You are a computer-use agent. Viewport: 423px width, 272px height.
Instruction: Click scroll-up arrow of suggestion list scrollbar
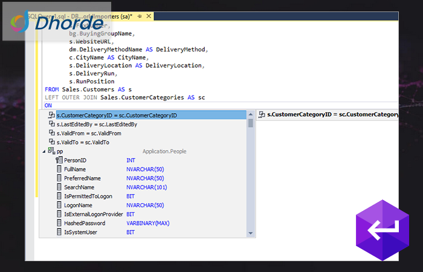pyautogui.click(x=251, y=114)
